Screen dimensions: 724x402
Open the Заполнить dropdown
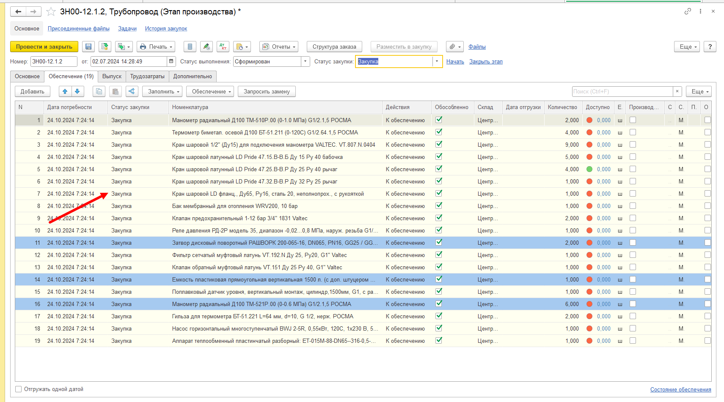click(162, 91)
